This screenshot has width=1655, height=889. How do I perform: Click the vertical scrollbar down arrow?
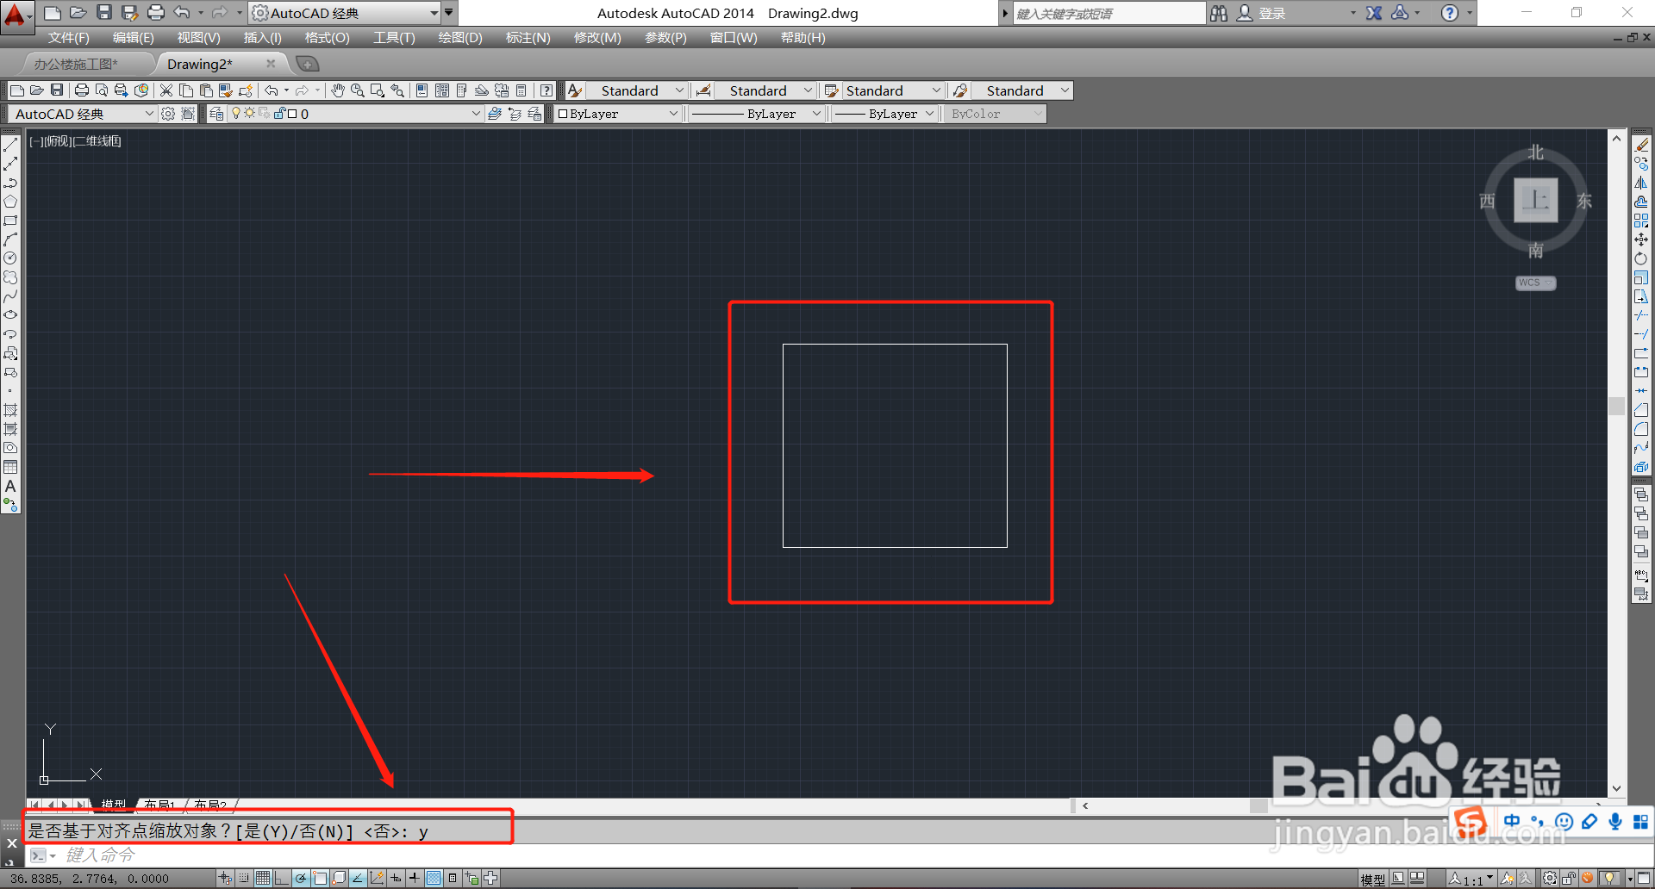point(1616,788)
